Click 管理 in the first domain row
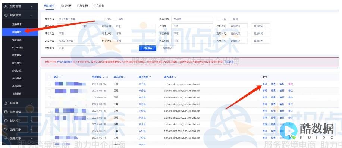Screen dimensions: 342x148 coord(264,84)
